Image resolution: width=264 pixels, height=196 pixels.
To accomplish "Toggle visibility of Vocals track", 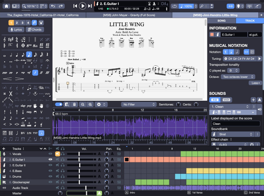I will 50,154.
